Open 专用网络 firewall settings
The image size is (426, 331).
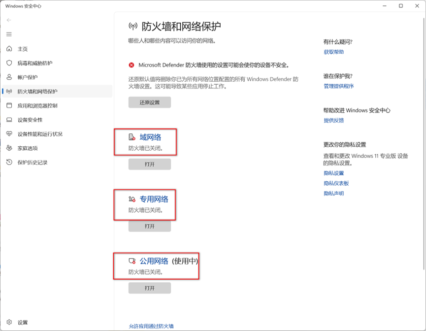pos(153,199)
